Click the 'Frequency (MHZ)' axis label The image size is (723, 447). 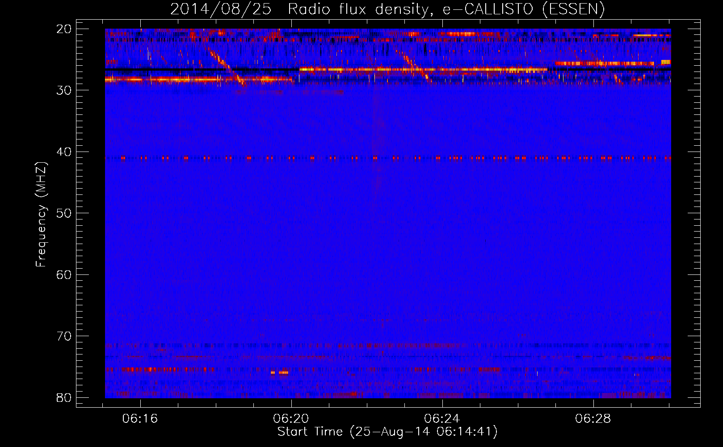point(41,215)
